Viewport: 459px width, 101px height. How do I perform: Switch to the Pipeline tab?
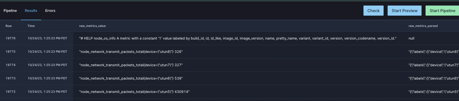click(10, 11)
